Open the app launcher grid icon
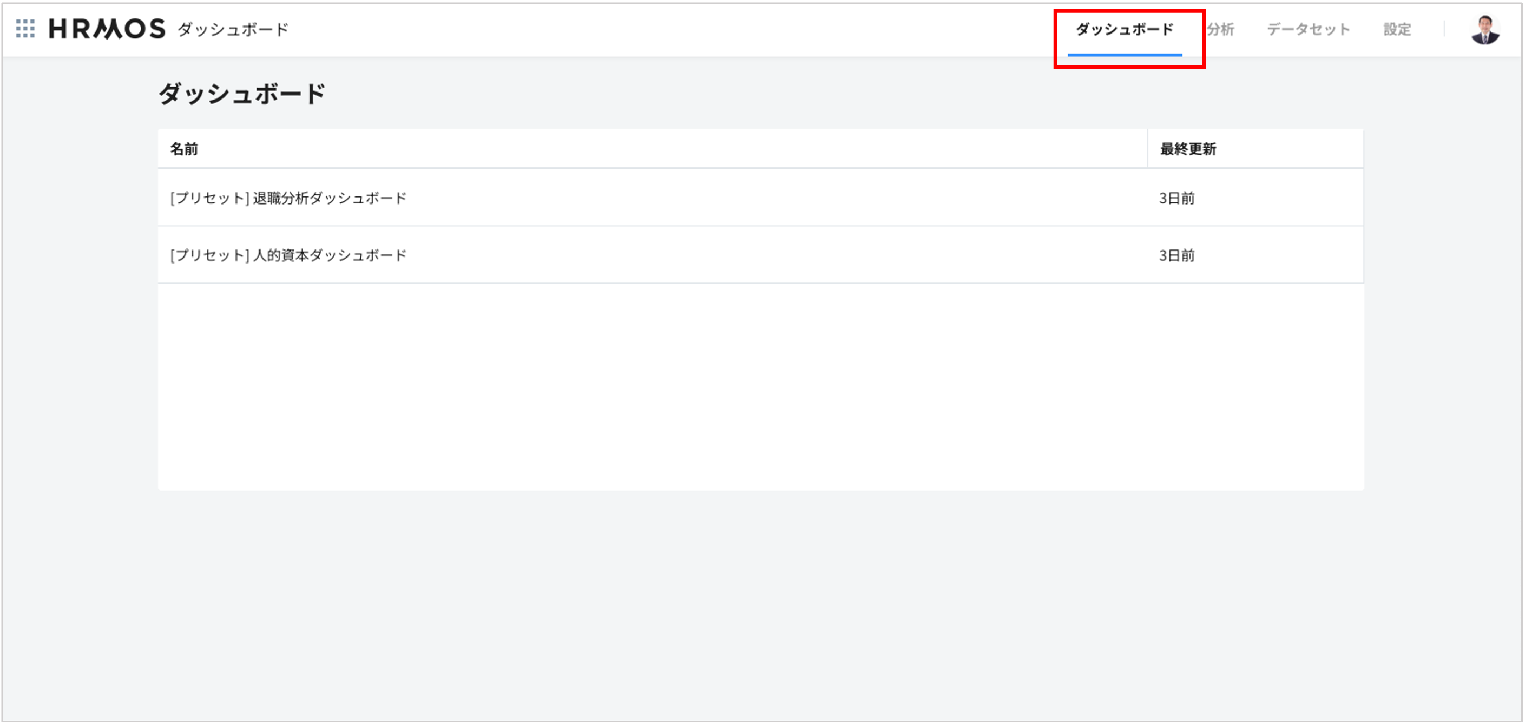Viewport: 1525px width, 724px height. pyautogui.click(x=25, y=29)
